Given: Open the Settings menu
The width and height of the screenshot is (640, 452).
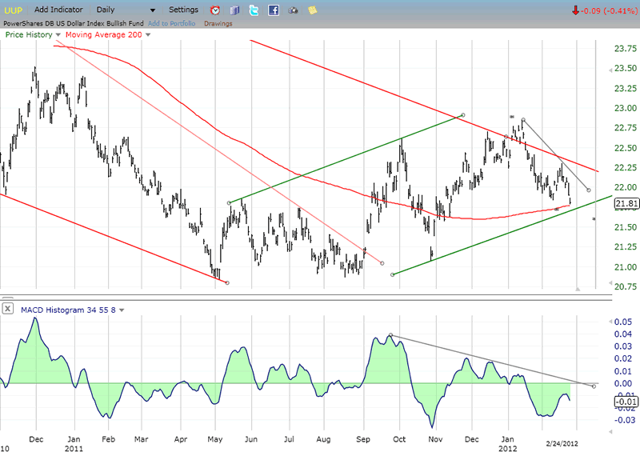Looking at the screenshot, I should tap(184, 10).
